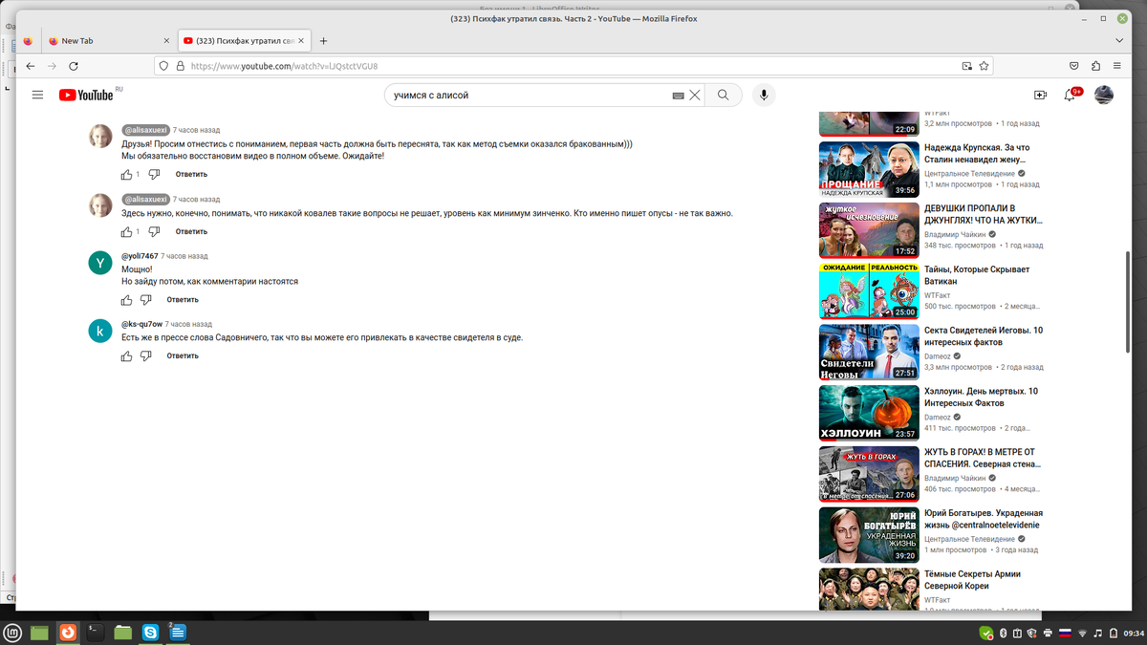Open 'ЖУТЬ В ГОРАХ' video thumbnail

(869, 474)
